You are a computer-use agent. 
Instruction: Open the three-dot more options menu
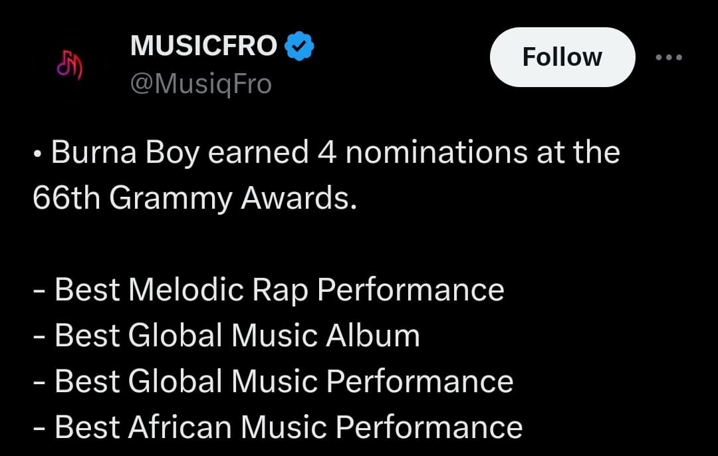pos(668,58)
